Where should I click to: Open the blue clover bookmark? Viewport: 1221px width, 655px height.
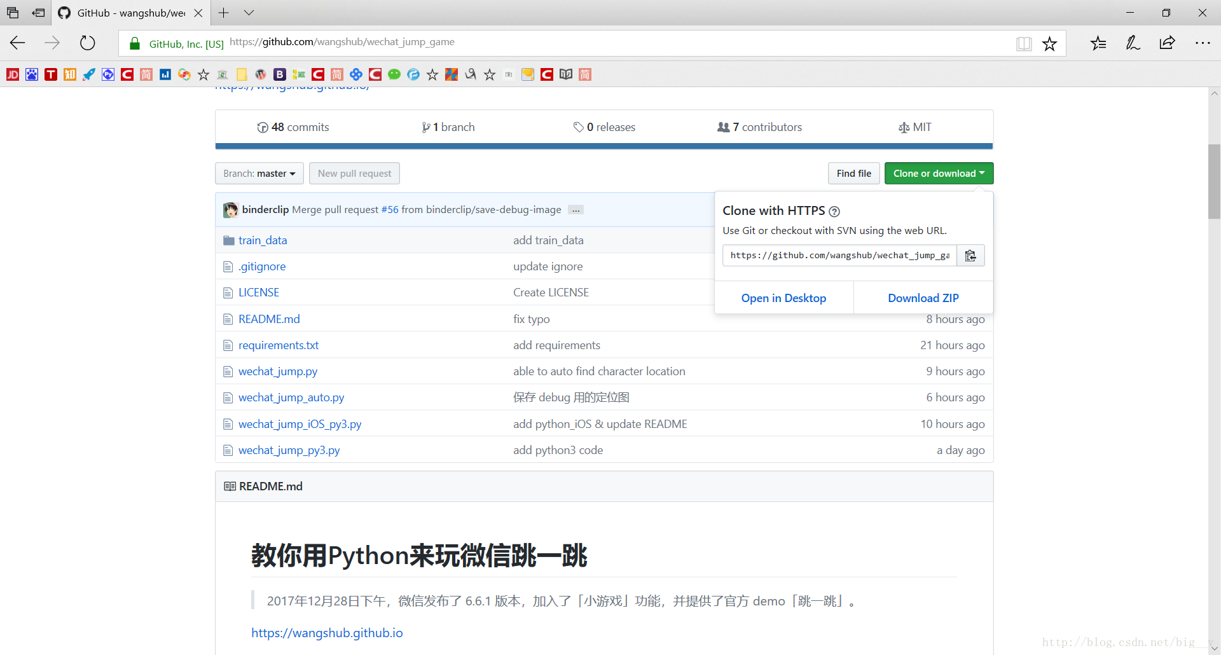(356, 74)
